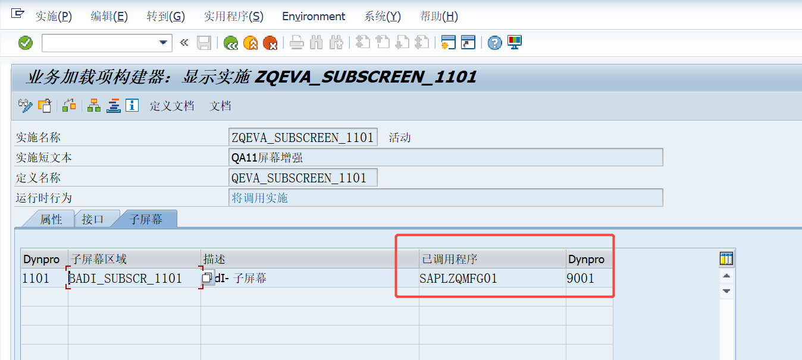802x360 pixels.
Task: Open the Information icon on application toolbar
Action: click(x=131, y=105)
